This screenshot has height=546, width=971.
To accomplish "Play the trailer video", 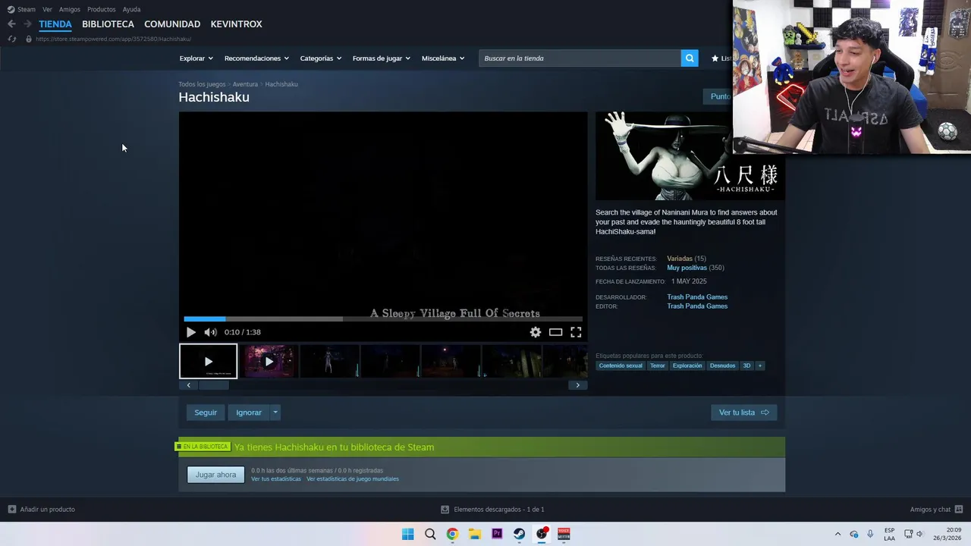I will pyautogui.click(x=190, y=332).
